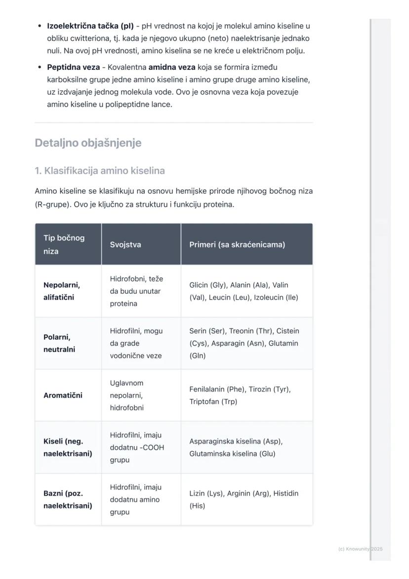Click the "Tip bočnog niza" column header
The image size is (409, 579).
point(64,244)
